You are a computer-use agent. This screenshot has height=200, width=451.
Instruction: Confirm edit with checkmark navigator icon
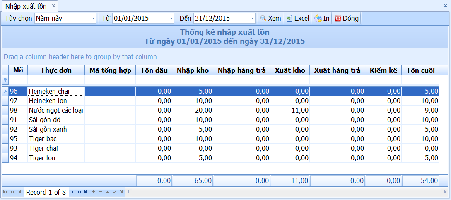114,192
